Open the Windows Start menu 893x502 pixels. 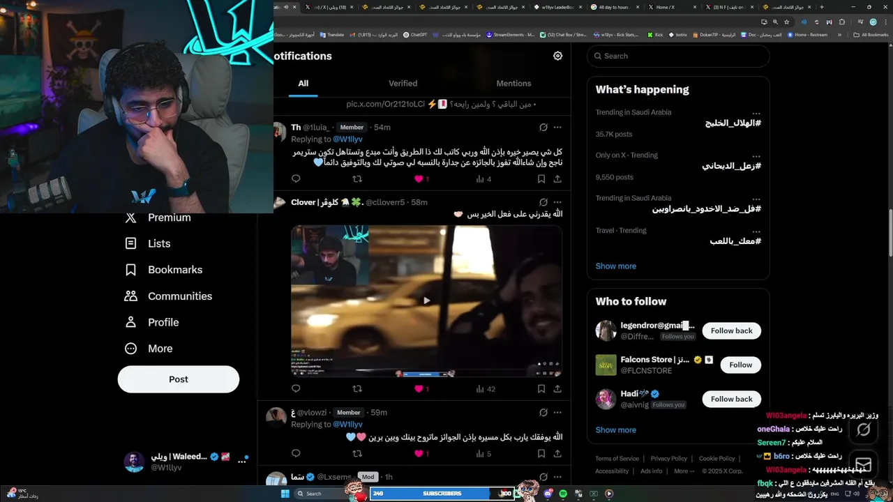(285, 494)
